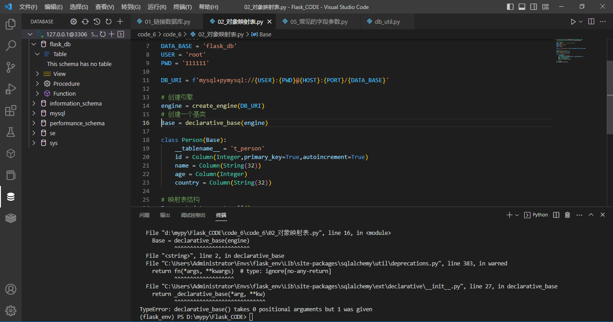Expand the sys database

34,143
